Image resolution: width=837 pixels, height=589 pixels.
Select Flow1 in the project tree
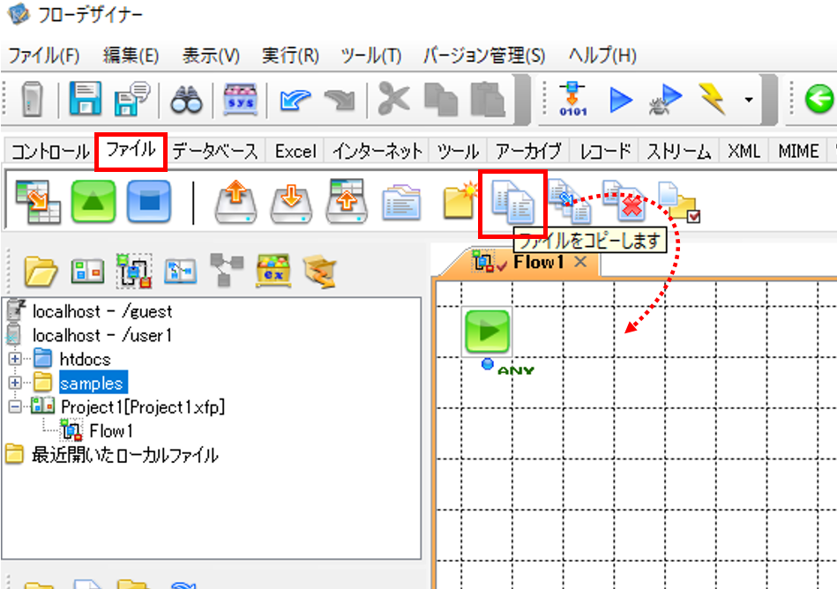[111, 431]
